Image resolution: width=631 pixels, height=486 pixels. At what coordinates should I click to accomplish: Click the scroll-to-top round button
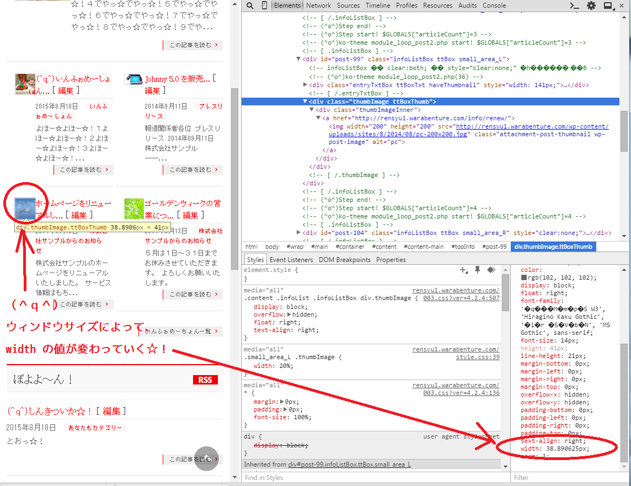(x=206, y=458)
